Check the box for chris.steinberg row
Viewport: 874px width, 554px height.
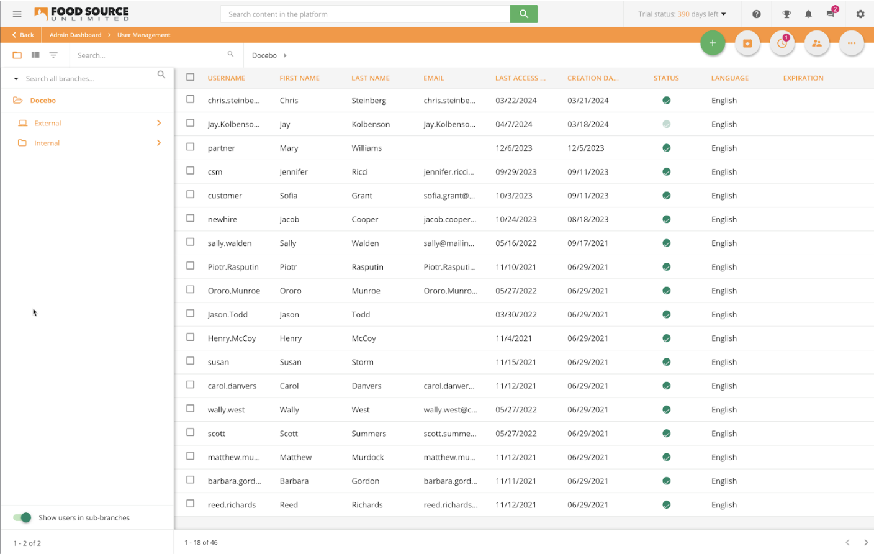(191, 99)
